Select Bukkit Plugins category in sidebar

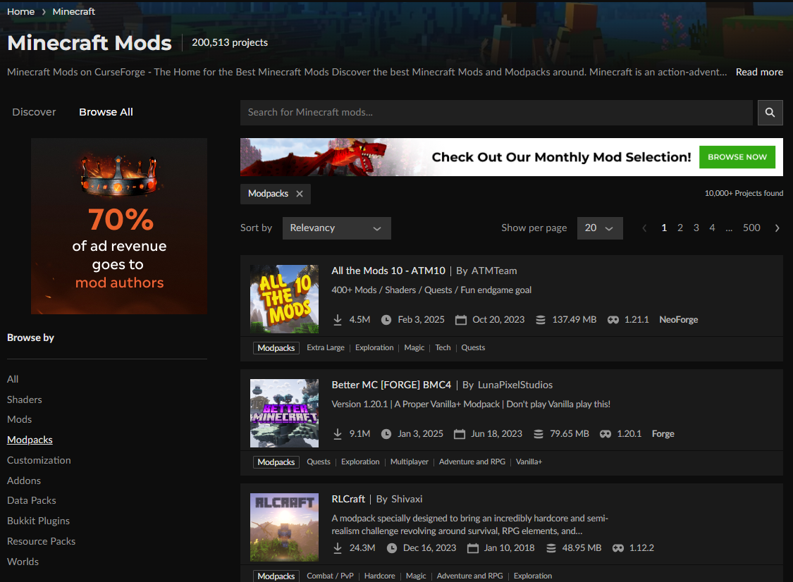click(39, 521)
